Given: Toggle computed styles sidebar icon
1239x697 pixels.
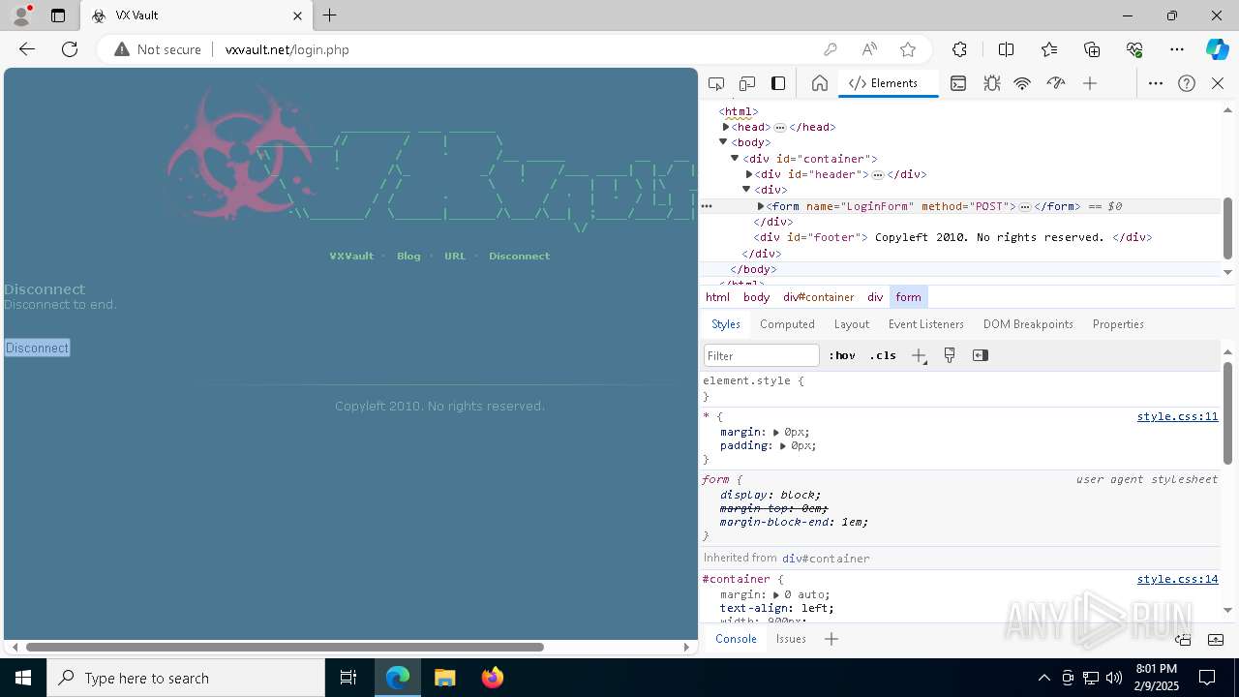Looking at the screenshot, I should tap(981, 355).
